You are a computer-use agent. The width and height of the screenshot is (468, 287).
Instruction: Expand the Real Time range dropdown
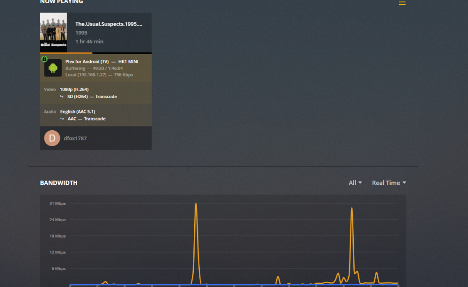[389, 183]
